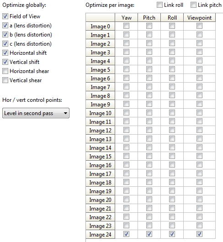Enable Horizontal shear checkbox
This screenshot has height=242, width=223.
point(5,71)
